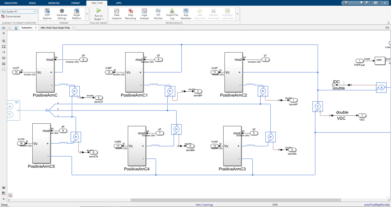Screen dimensions: 391x207
Task: Click the annotation text tool in palette
Action: (4, 58)
